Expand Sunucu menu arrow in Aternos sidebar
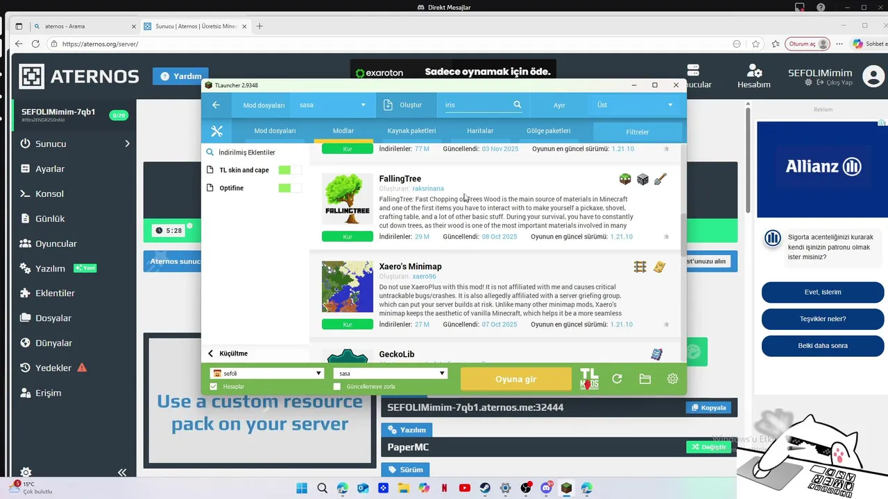The width and height of the screenshot is (888, 499). point(127,143)
